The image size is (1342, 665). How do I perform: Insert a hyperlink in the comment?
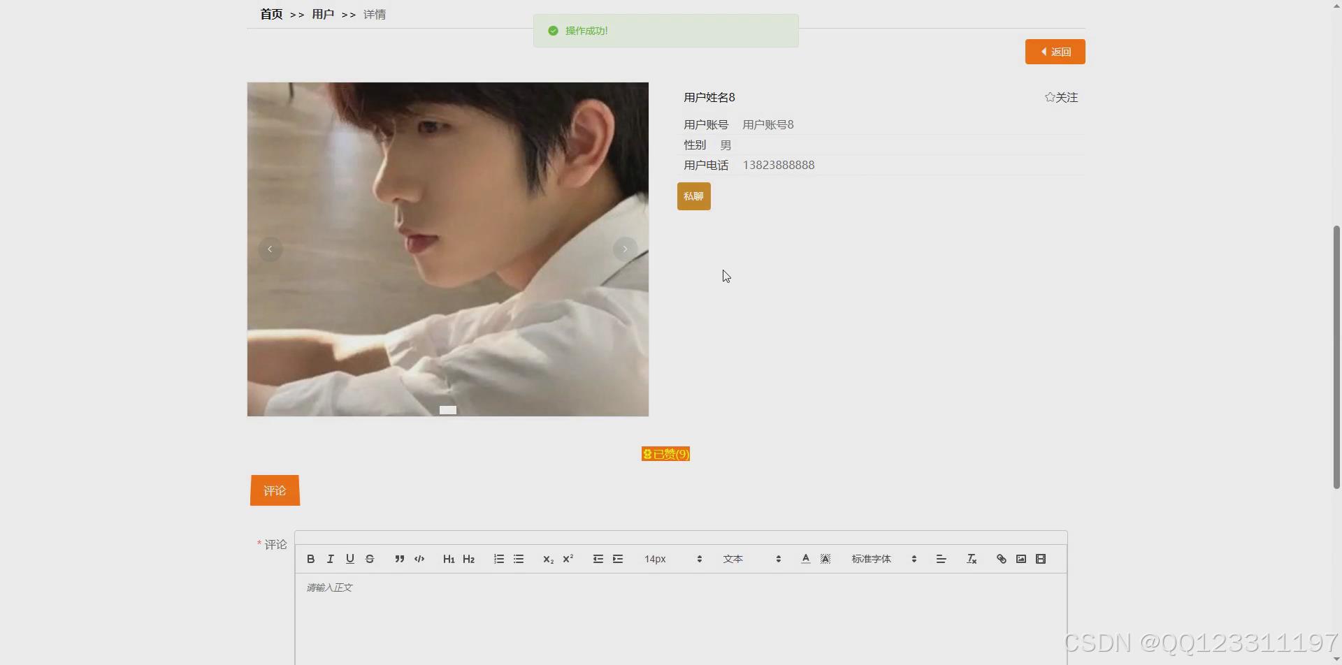[x=1001, y=559]
